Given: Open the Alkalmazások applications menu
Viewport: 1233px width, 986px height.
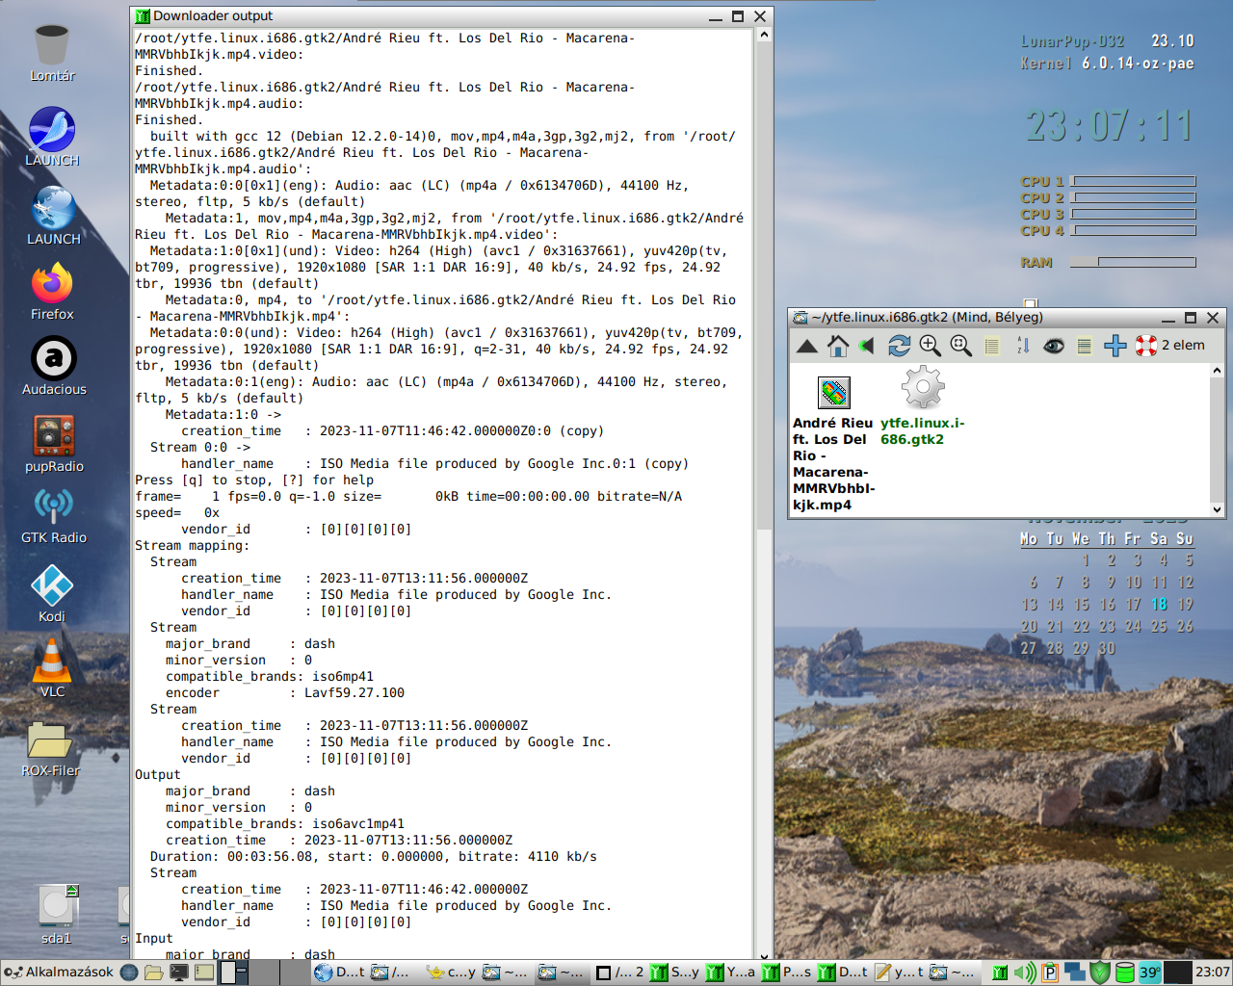Looking at the screenshot, I should pyautogui.click(x=59, y=973).
